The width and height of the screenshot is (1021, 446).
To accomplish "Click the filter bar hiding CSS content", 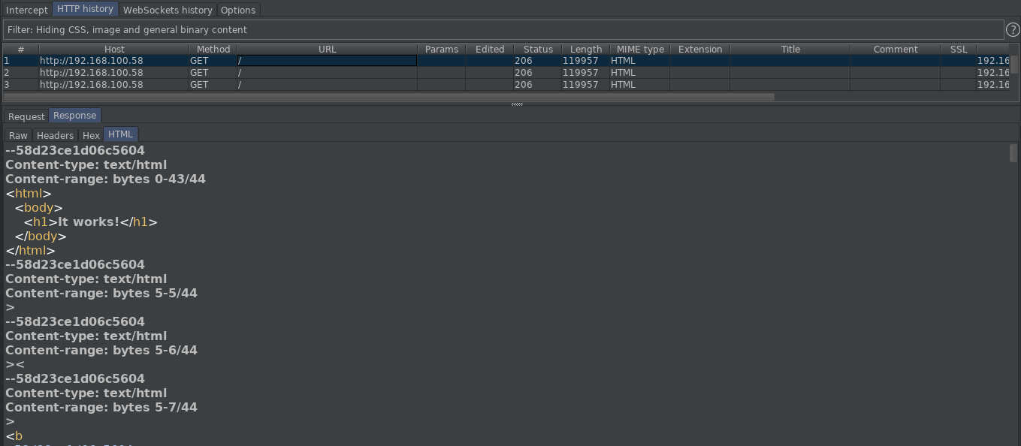I will (x=503, y=30).
